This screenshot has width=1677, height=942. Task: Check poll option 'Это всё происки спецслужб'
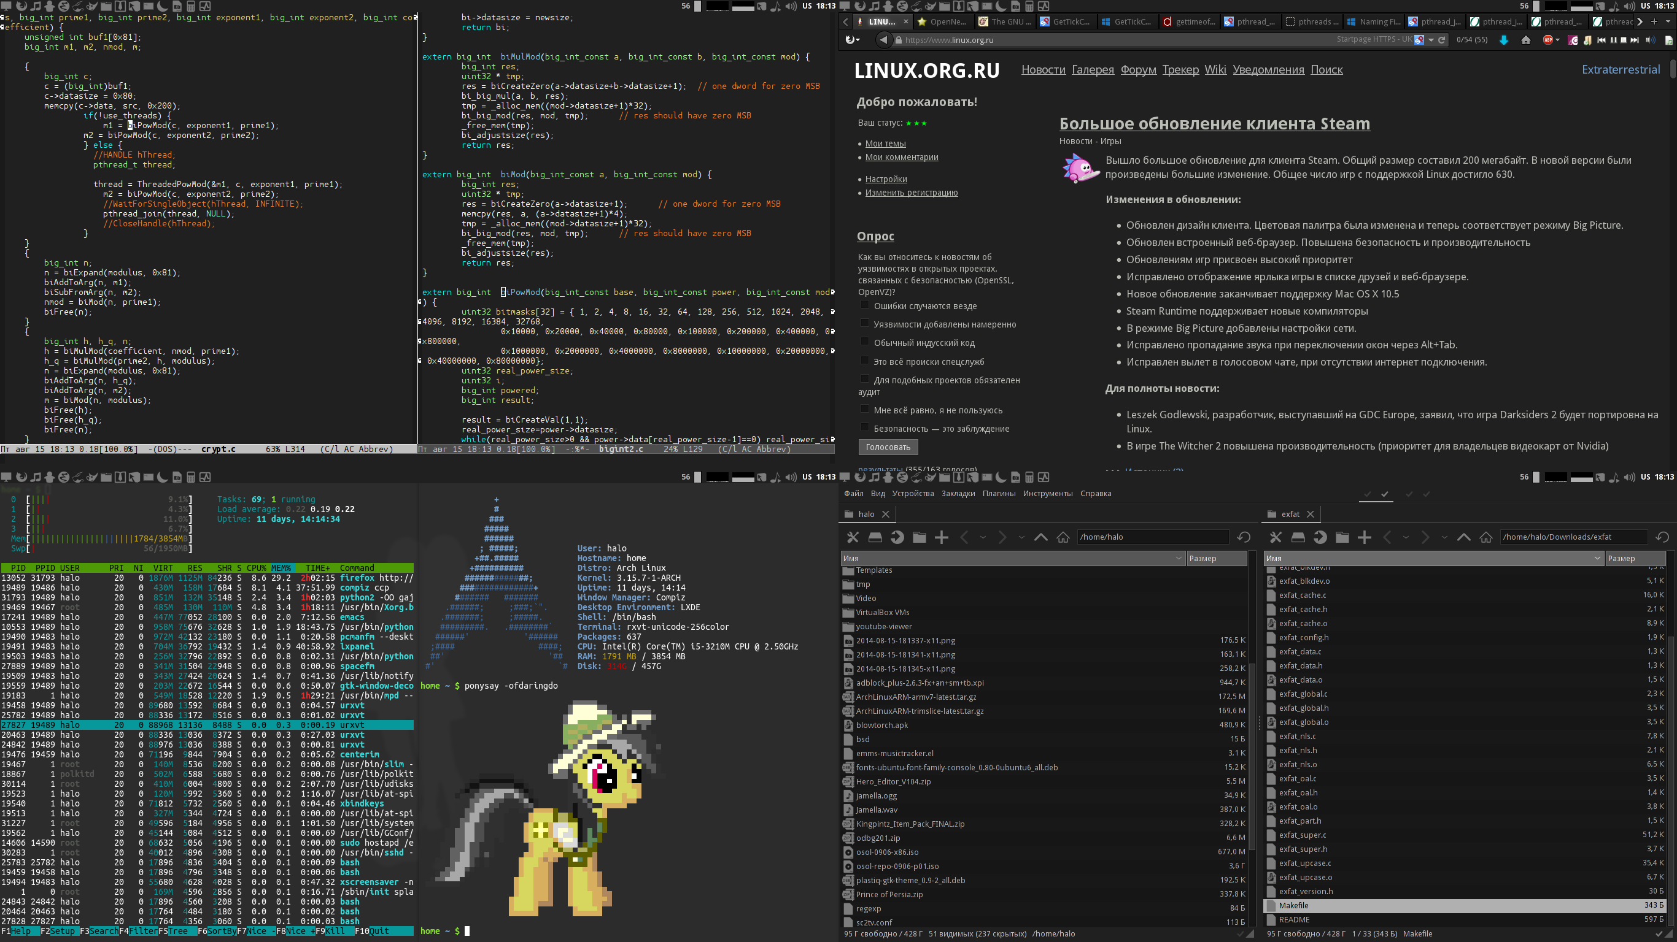pos(864,361)
